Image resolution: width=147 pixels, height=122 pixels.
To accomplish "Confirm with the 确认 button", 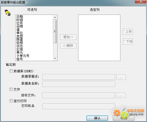I will (x=97, y=118).
